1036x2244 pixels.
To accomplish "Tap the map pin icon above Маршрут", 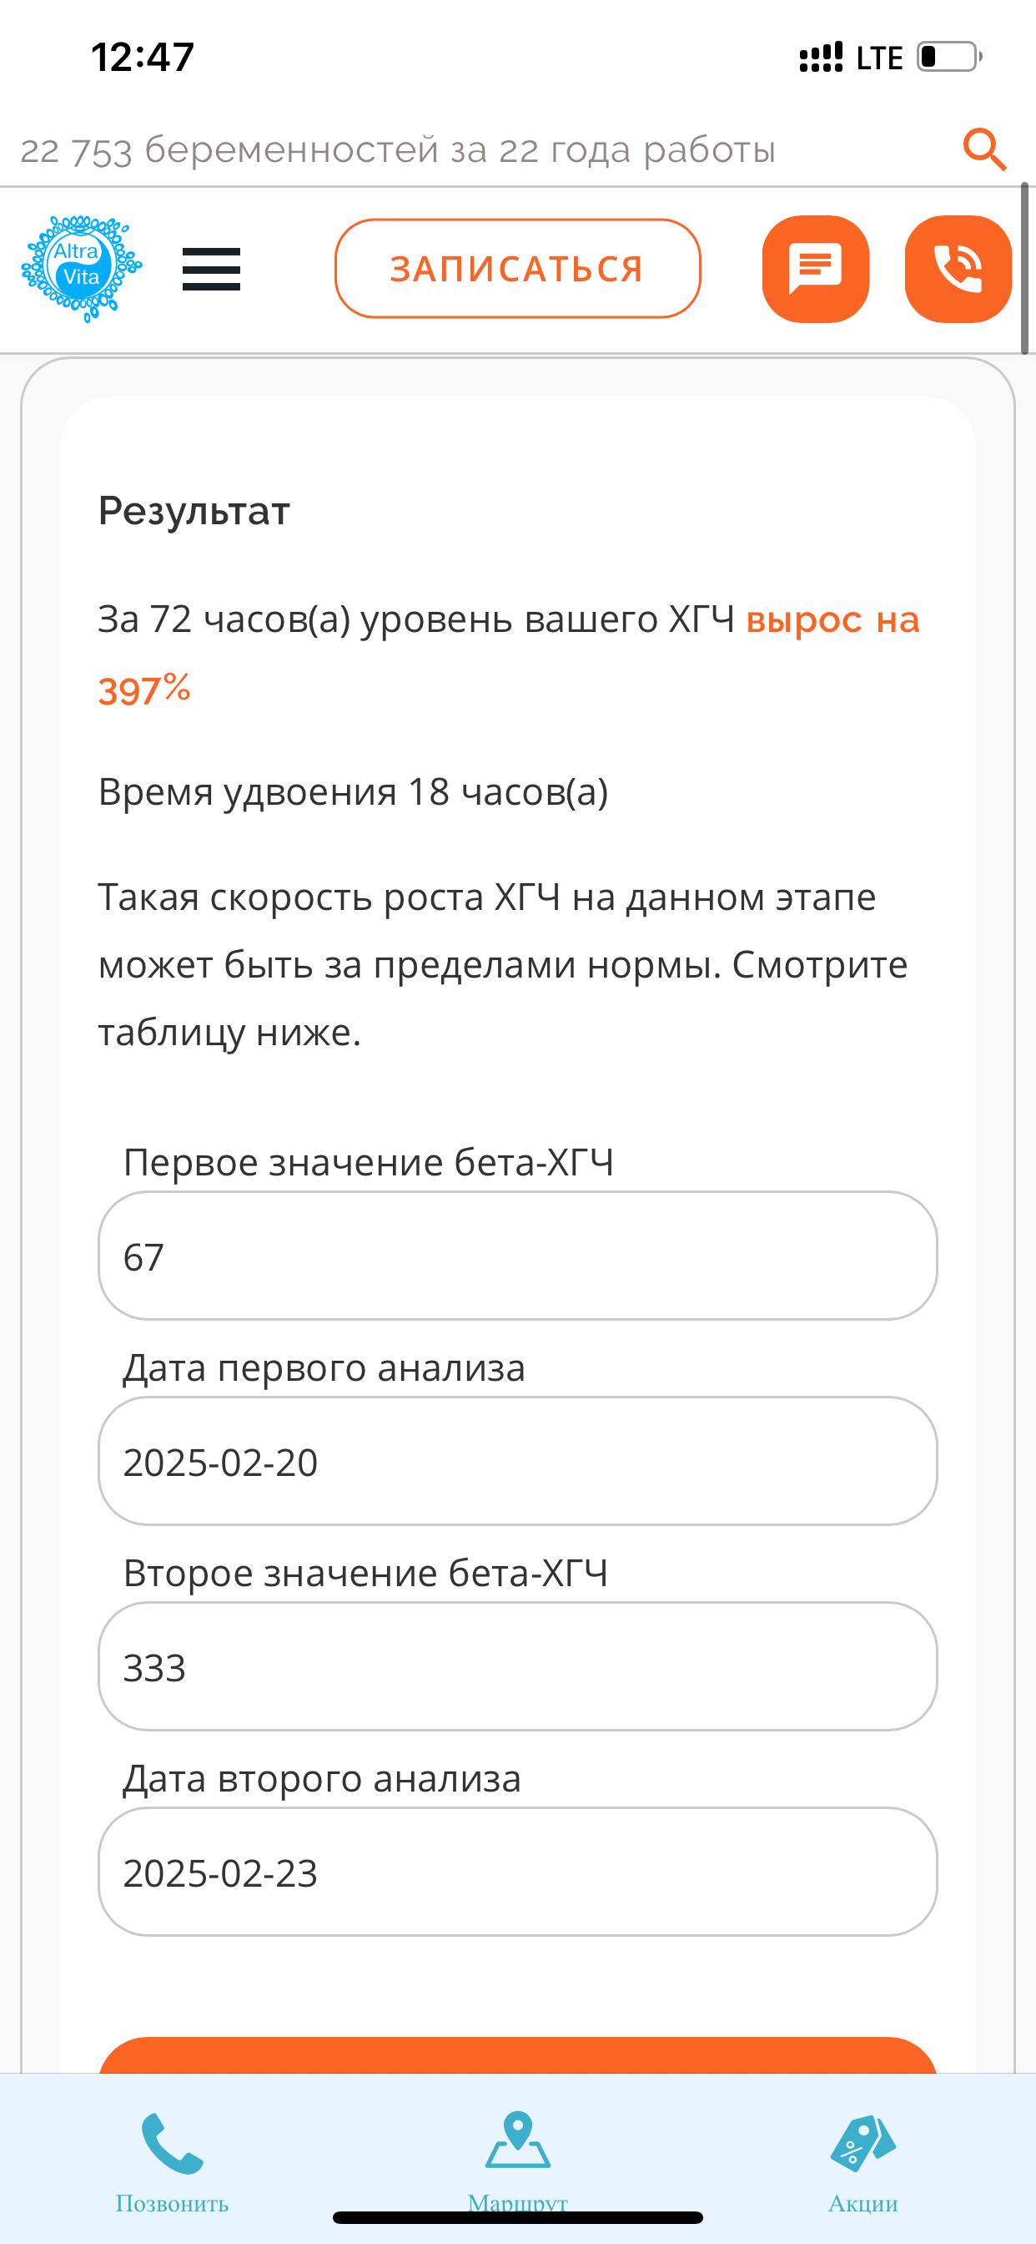I will point(518,2142).
